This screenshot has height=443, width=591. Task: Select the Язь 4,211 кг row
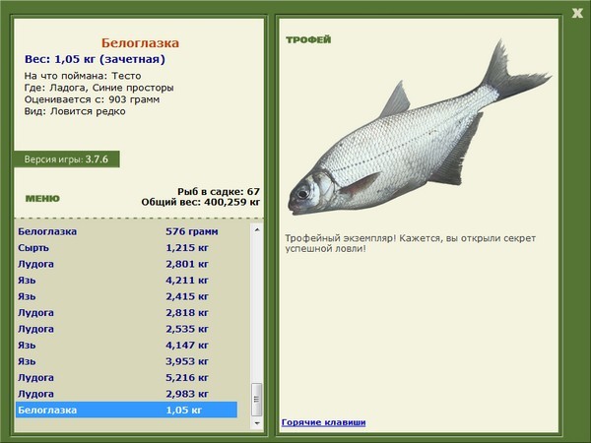tap(126, 280)
